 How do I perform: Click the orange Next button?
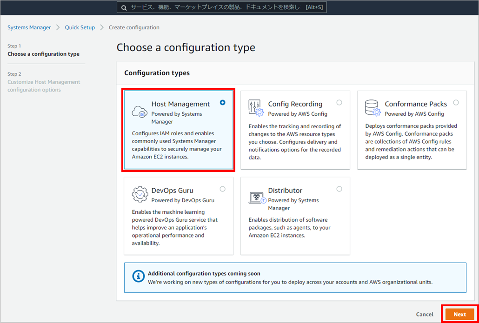(x=460, y=314)
